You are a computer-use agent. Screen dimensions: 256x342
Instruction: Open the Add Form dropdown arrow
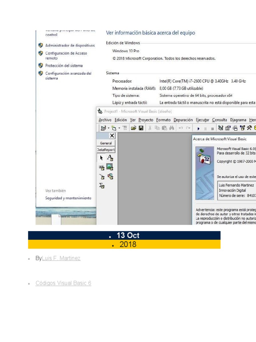pyautogui.click(x=119, y=128)
